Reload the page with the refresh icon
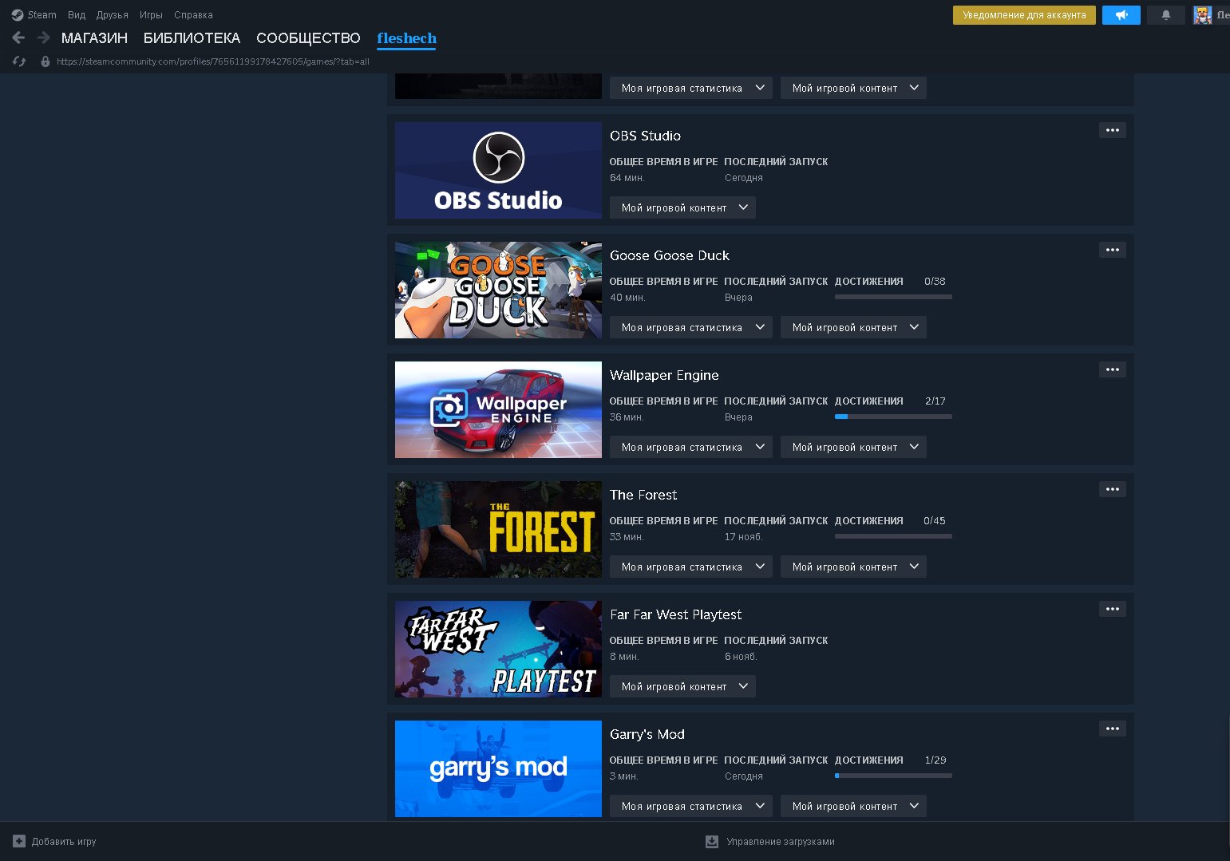 (19, 61)
